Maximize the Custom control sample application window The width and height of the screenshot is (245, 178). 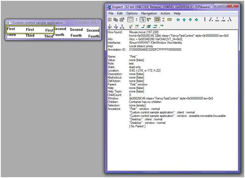click(85, 21)
